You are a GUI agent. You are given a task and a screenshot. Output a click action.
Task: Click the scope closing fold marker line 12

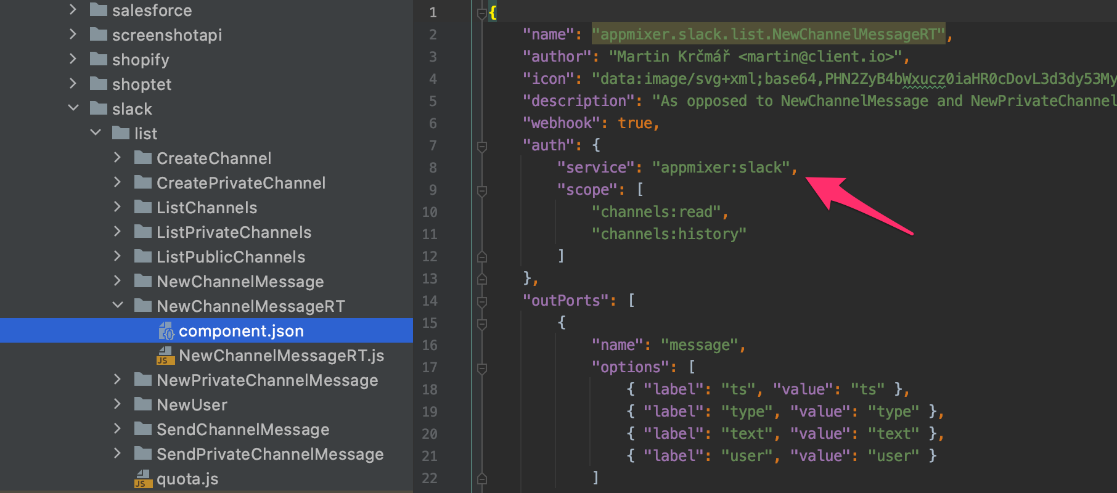tap(482, 256)
